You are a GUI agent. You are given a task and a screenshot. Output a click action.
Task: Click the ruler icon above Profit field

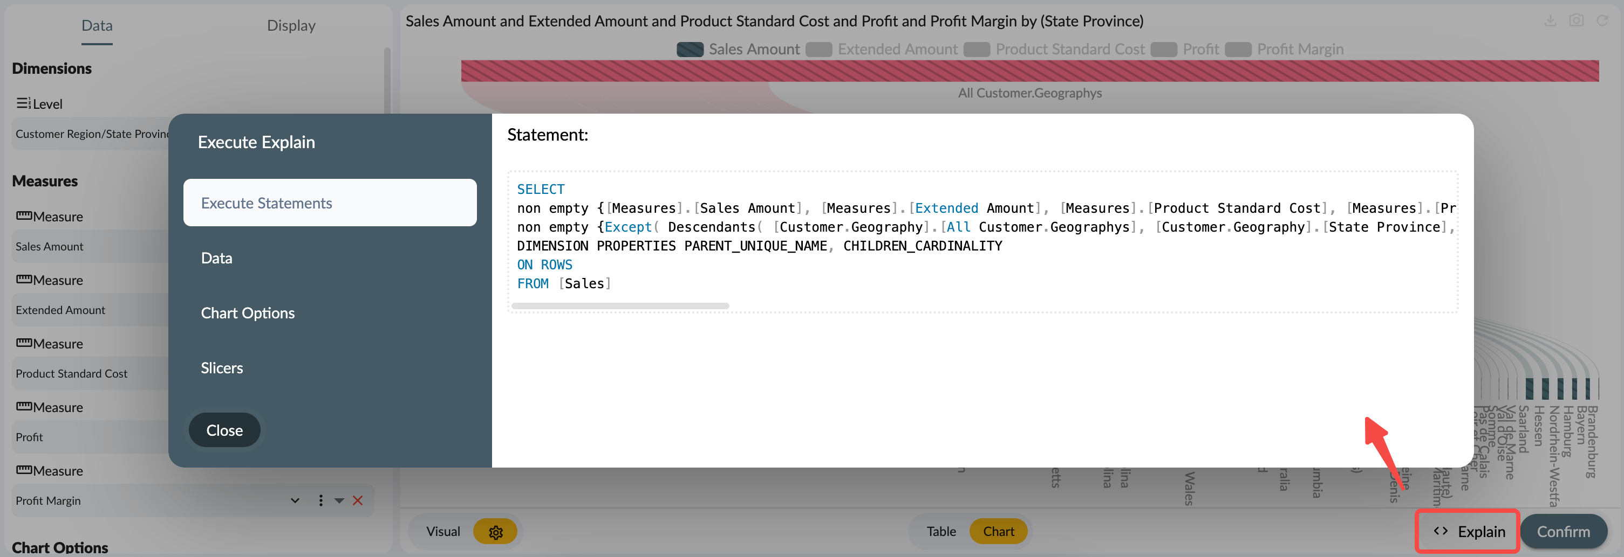[24, 407]
